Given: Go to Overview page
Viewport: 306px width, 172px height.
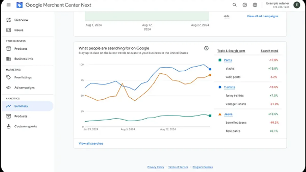Looking at the screenshot, I should point(21,20).
